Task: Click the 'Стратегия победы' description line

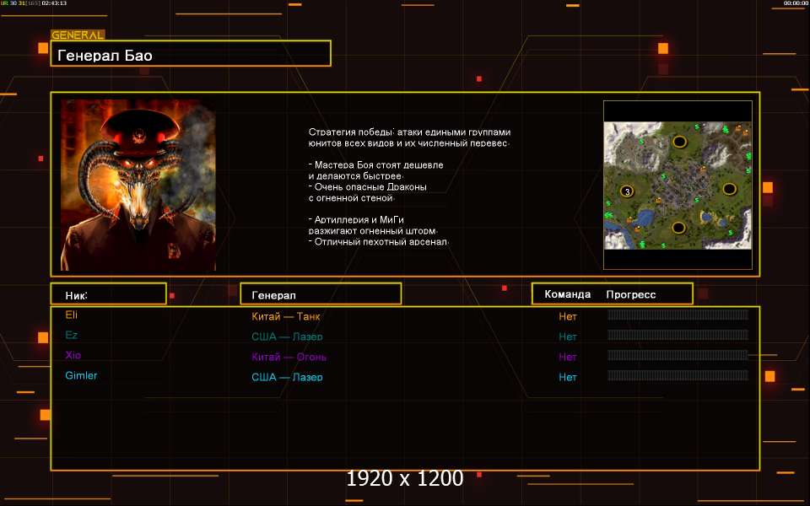Action: pos(409,132)
